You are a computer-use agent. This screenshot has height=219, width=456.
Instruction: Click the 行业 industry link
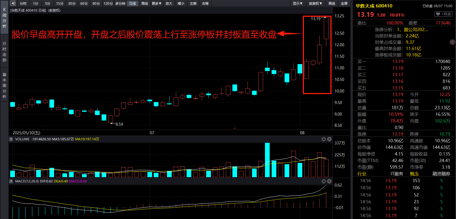[362, 174]
